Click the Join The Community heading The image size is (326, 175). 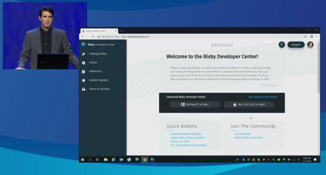[x=253, y=126]
